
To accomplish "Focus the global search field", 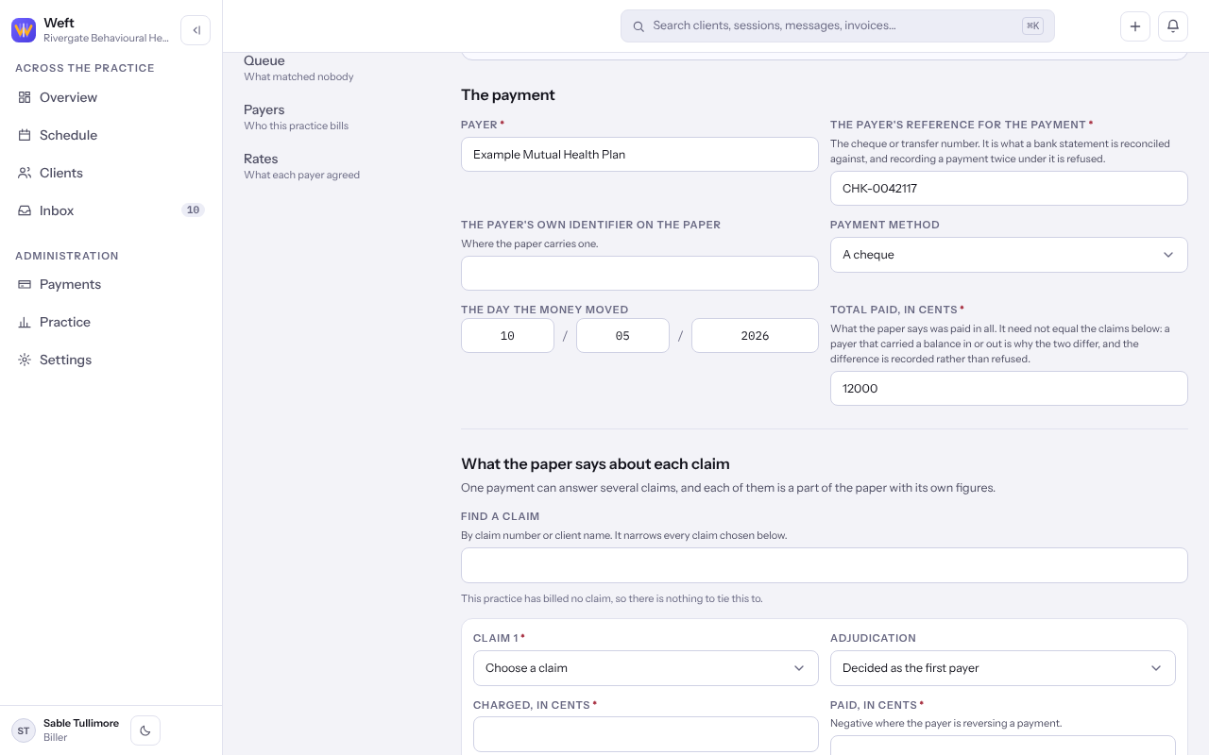I will pyautogui.click(x=837, y=26).
